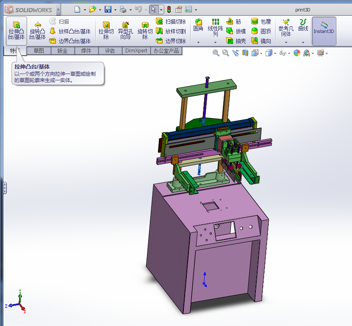Click the Apply Scene icon
The image size is (352, 326).
coord(307,53)
